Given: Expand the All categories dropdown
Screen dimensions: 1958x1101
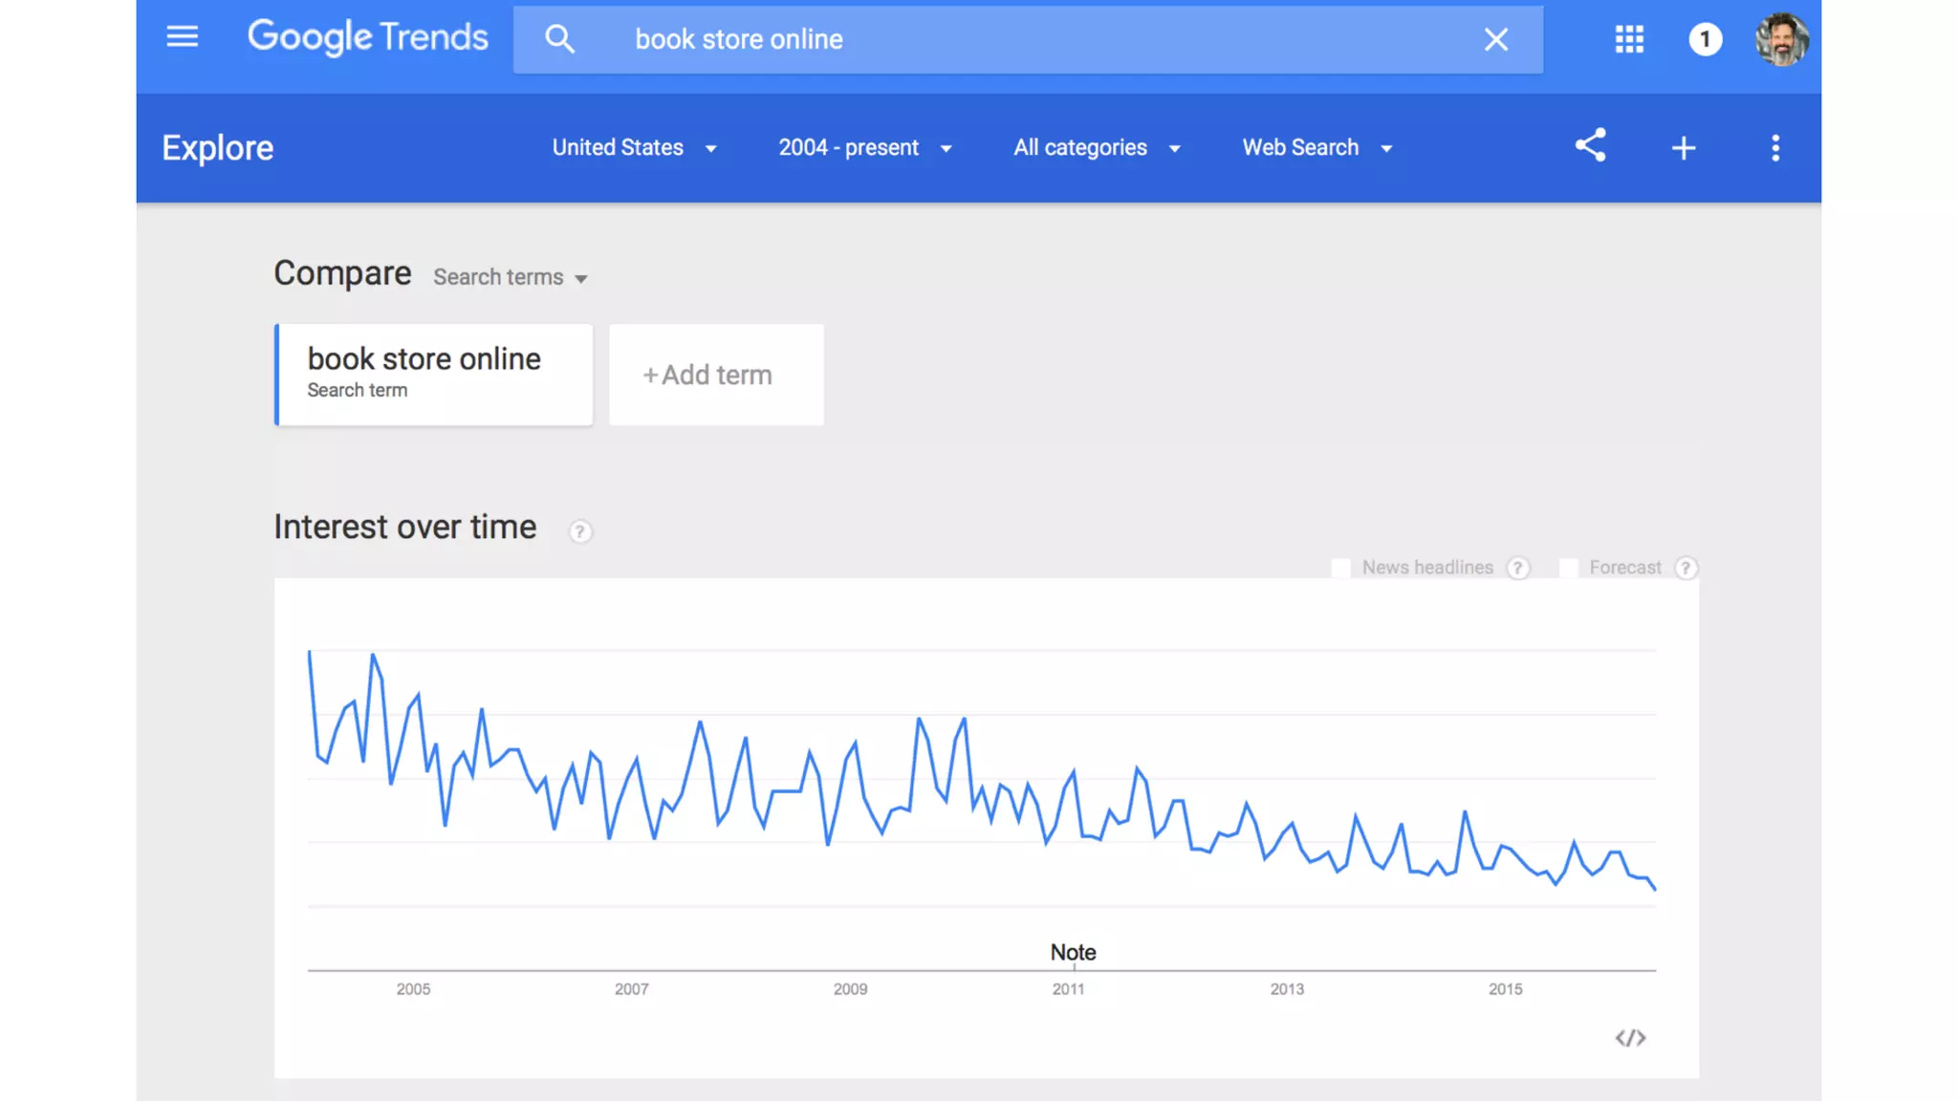Looking at the screenshot, I should click(1097, 148).
